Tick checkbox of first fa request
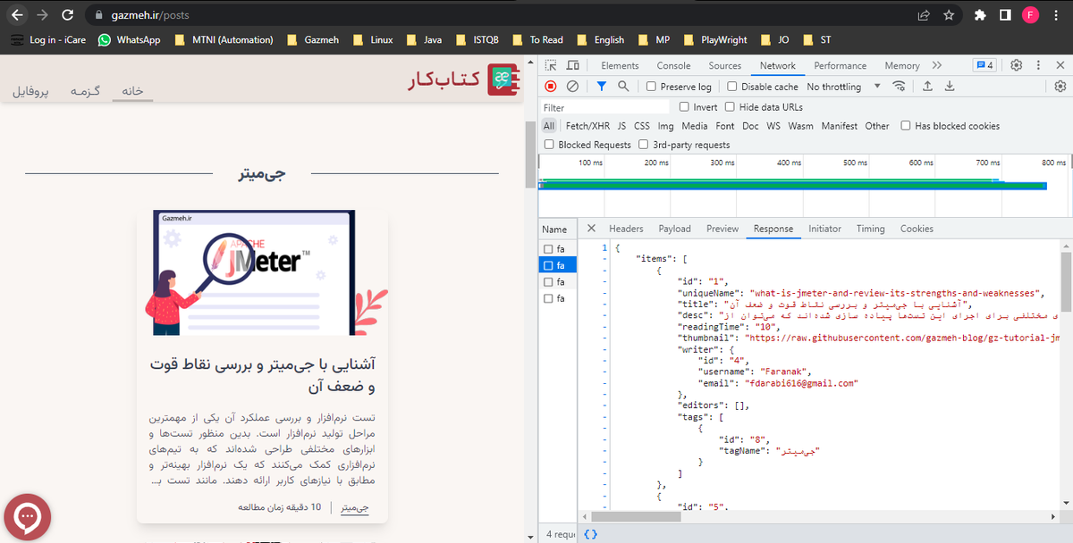The height and width of the screenshot is (543, 1073). pyautogui.click(x=549, y=249)
